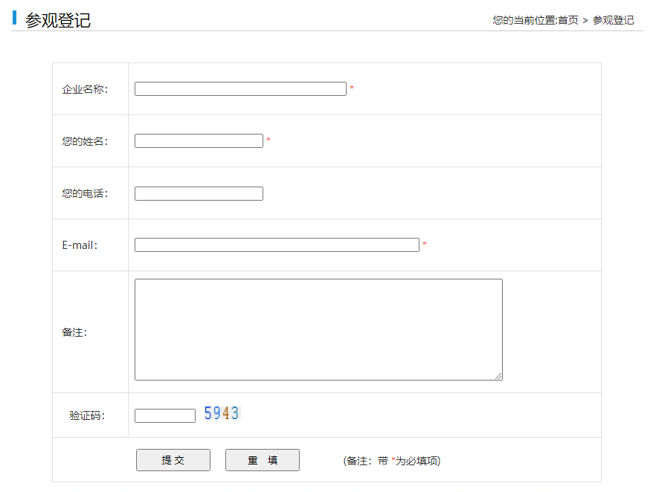This screenshot has width=653, height=492.
Task: Click the 企业名称 label
Action: (x=85, y=89)
